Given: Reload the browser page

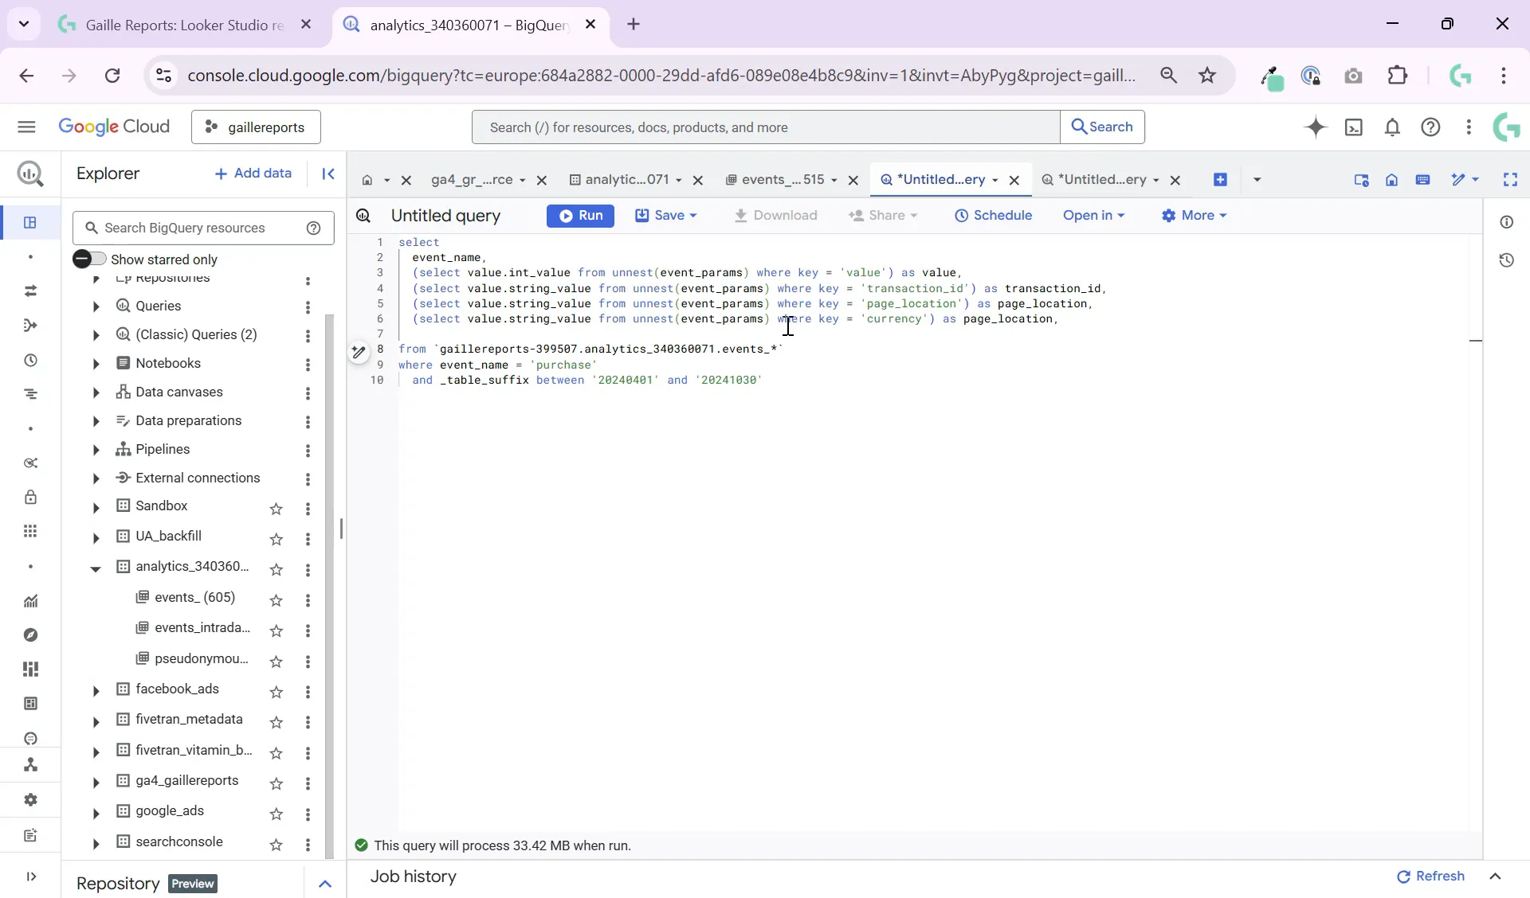Looking at the screenshot, I should point(112,76).
